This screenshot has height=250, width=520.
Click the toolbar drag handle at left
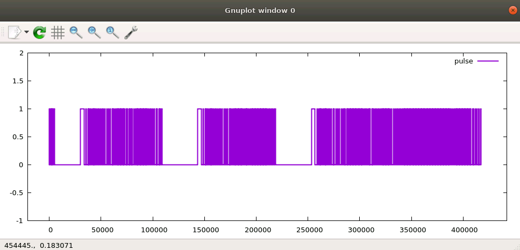click(x=3, y=32)
